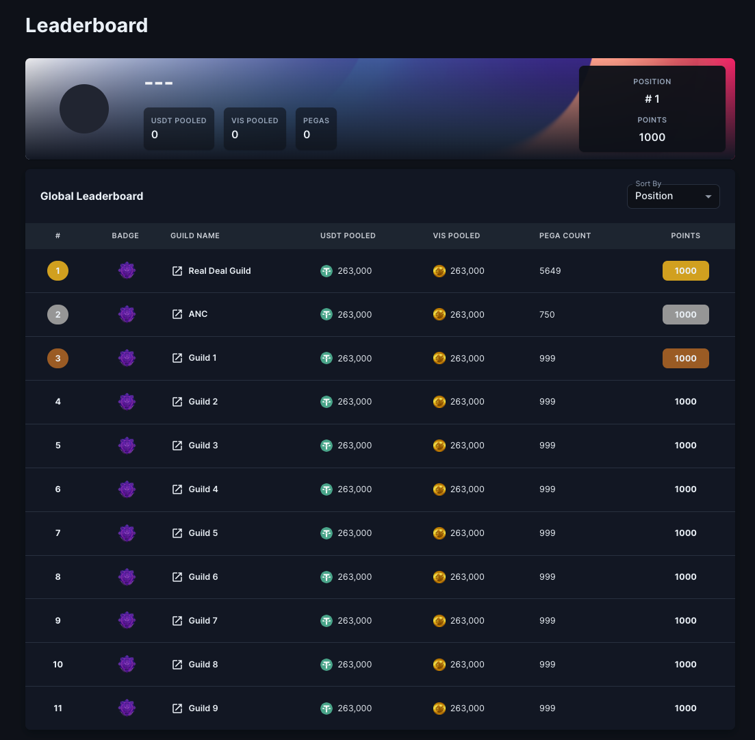Screen dimensions: 755x740
Task: Click the USDT amount 263,000 in Guild 4 row
Action: [x=355, y=489]
